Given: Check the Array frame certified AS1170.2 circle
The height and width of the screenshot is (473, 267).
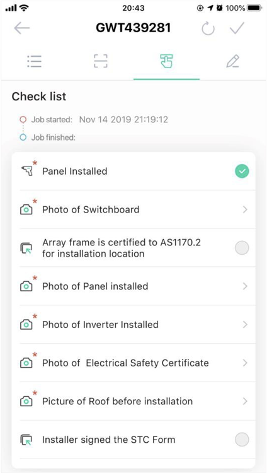Looking at the screenshot, I should [x=242, y=248].
